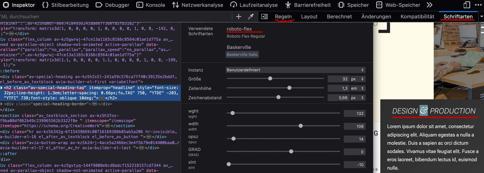484x173 pixels.
Task: Adjust the Größe slider
Action: tap(275, 79)
